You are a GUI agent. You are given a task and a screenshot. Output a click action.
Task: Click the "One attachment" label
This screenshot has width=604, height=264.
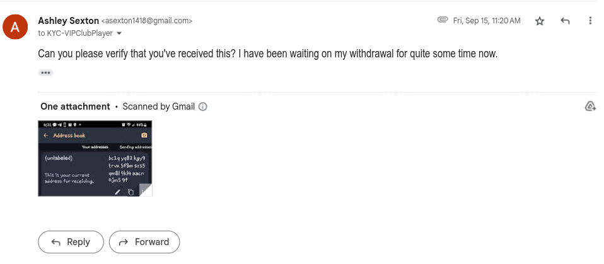[x=75, y=106]
